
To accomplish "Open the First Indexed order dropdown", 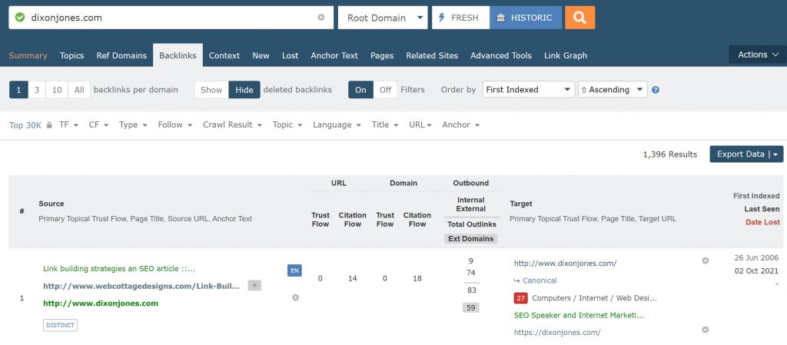I will pyautogui.click(x=529, y=90).
